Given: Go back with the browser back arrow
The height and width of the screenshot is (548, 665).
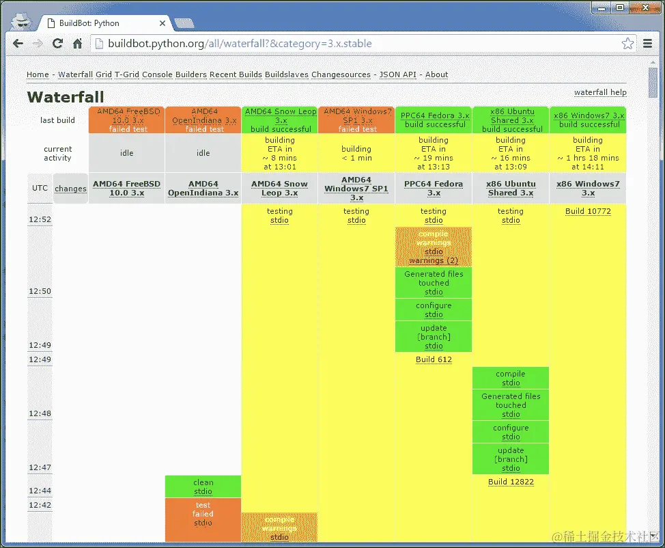Looking at the screenshot, I should (x=18, y=43).
